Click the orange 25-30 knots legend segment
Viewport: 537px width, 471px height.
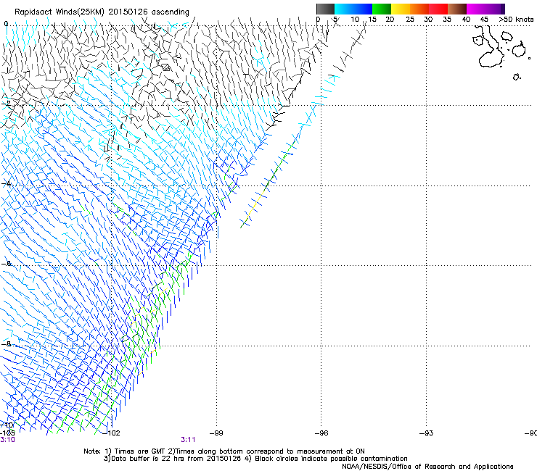click(x=419, y=9)
